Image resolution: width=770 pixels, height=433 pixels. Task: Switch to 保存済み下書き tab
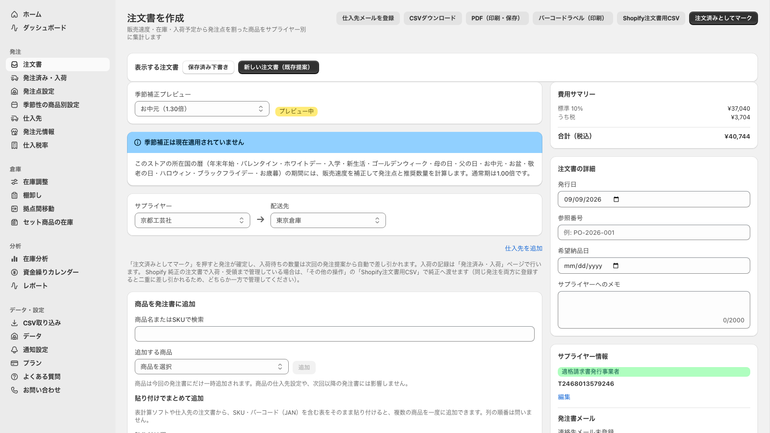(208, 67)
